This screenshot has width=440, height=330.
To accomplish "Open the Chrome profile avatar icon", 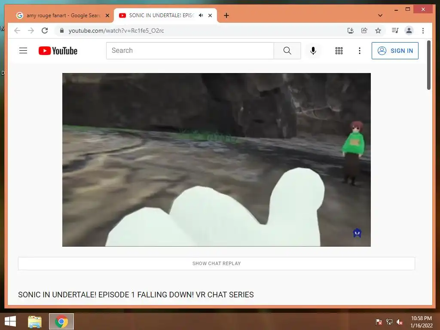I will tap(409, 31).
